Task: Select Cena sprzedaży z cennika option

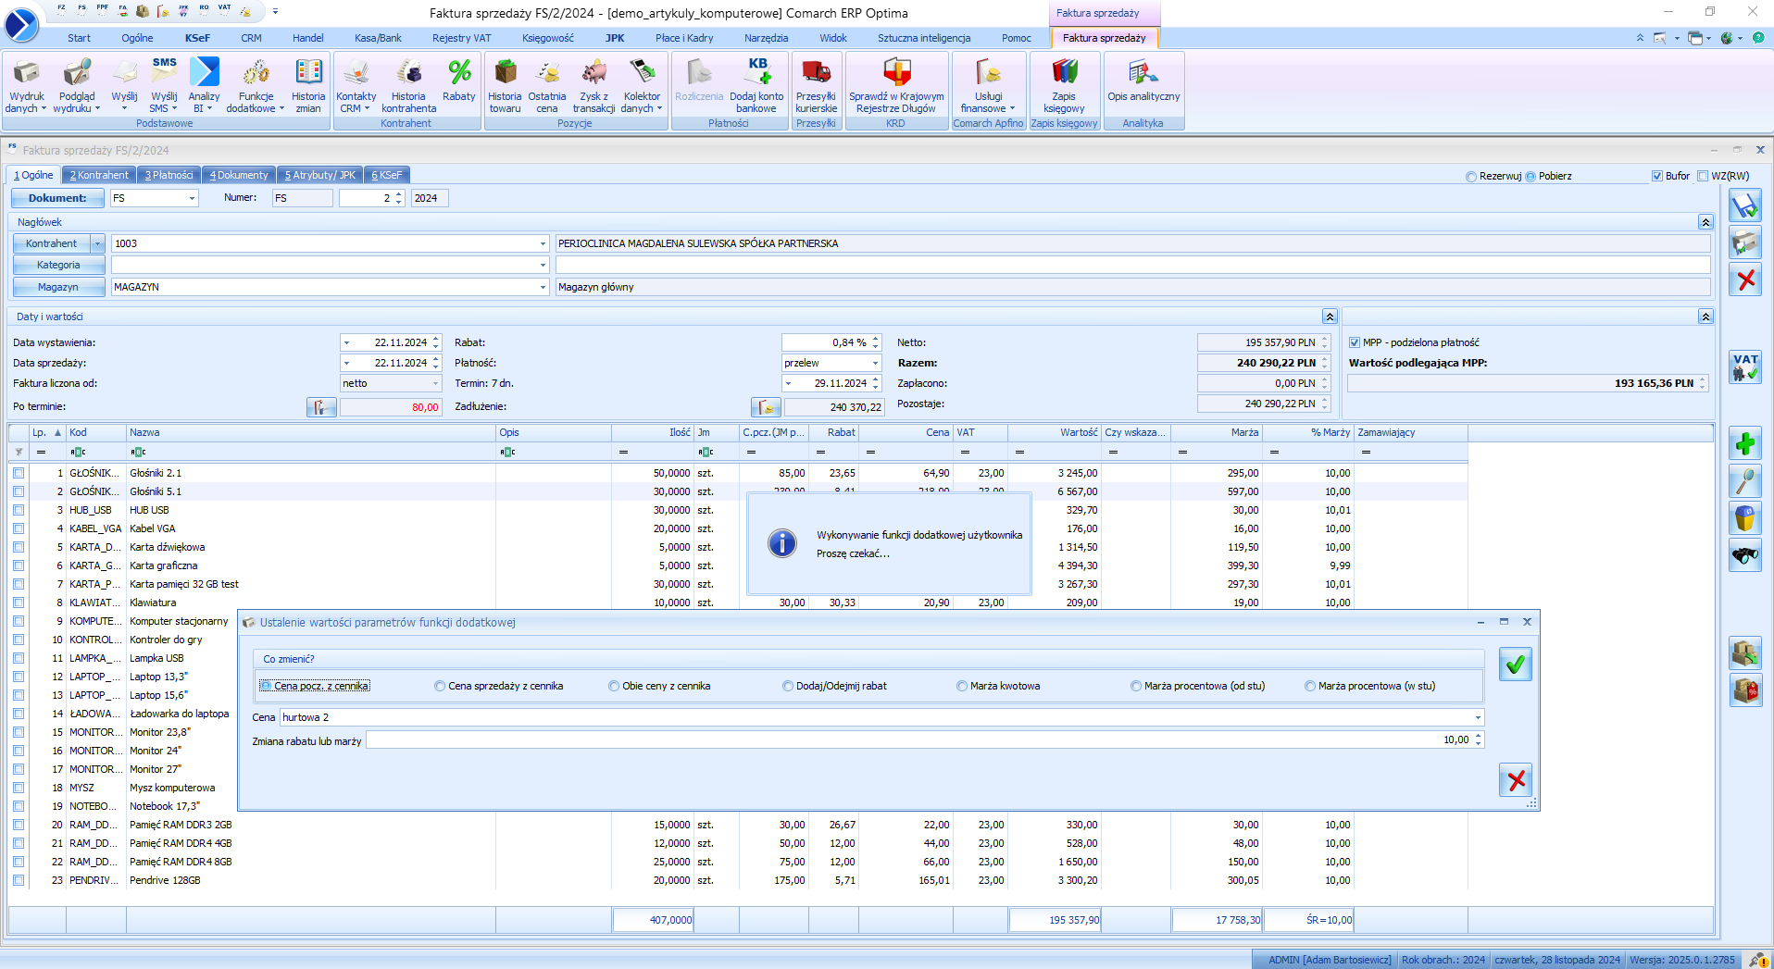Action: pyautogui.click(x=498, y=686)
